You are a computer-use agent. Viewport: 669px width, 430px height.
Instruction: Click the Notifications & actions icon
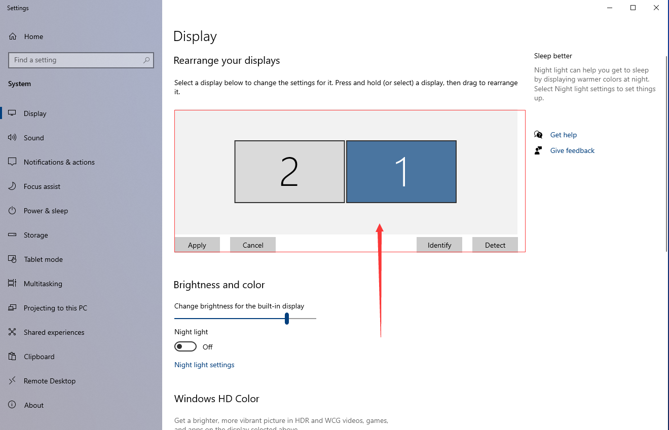[x=13, y=162]
